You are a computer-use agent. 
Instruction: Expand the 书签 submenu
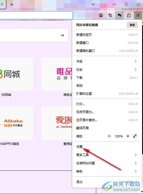[107, 61]
